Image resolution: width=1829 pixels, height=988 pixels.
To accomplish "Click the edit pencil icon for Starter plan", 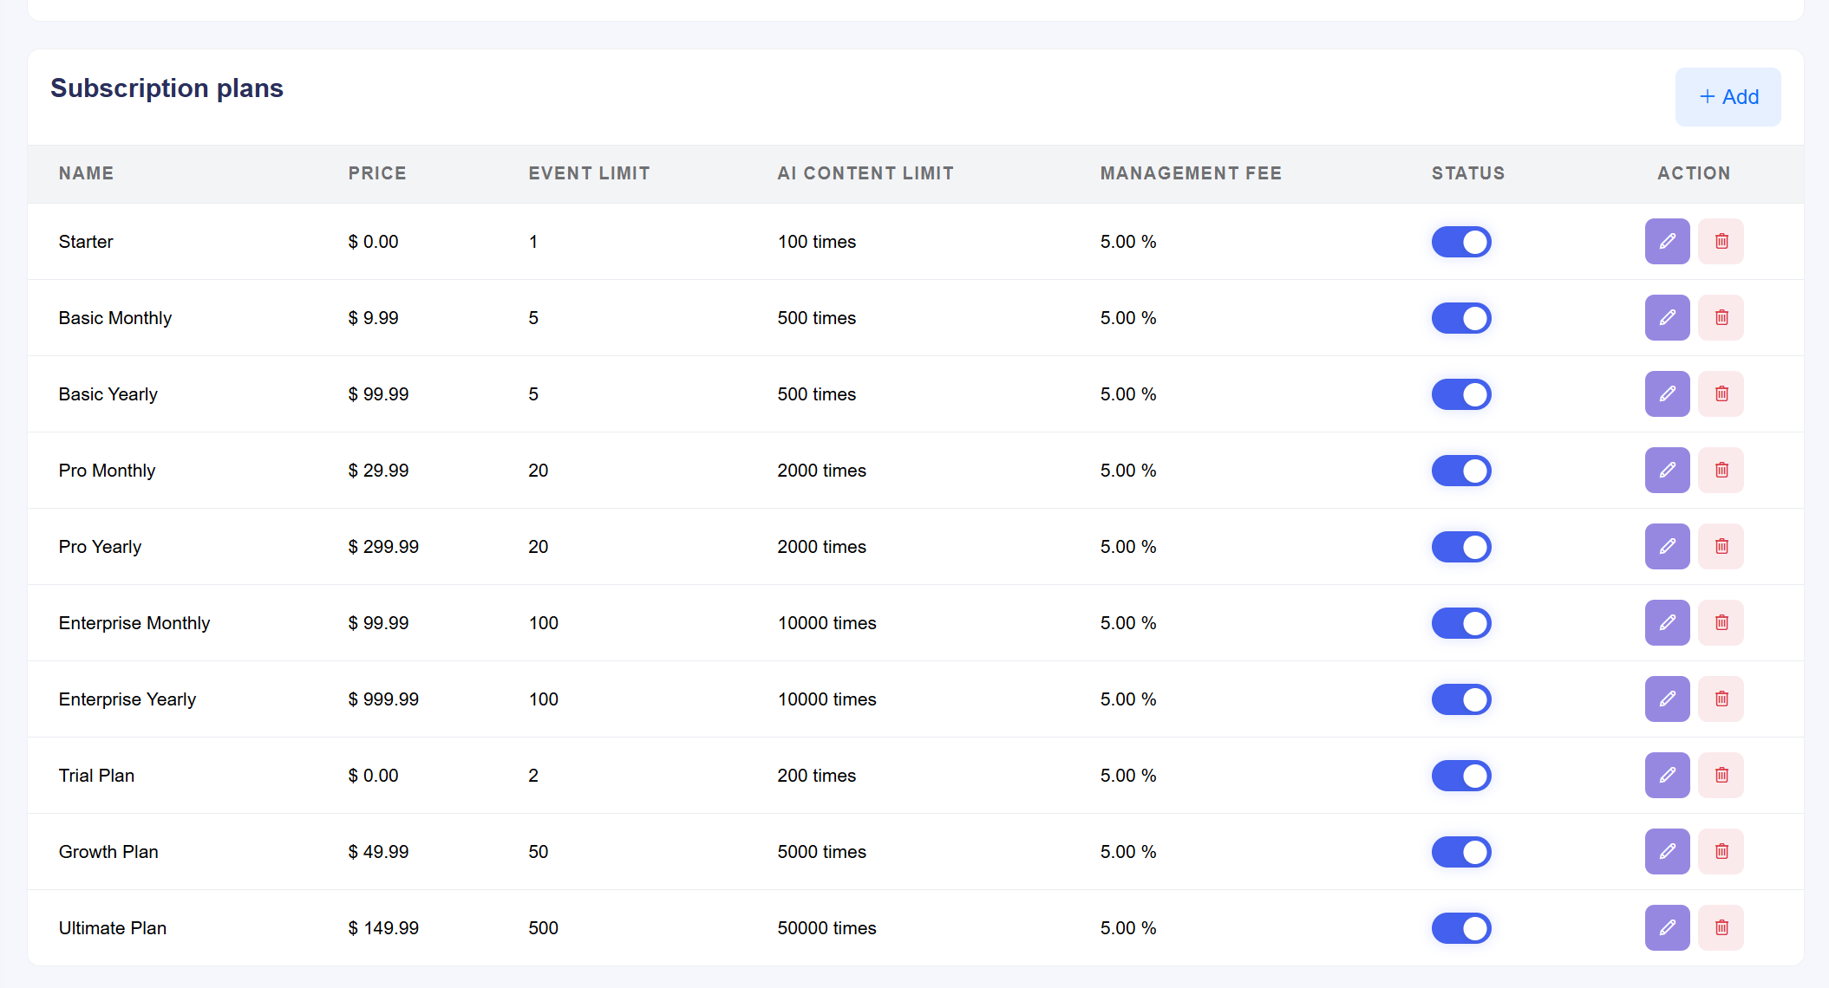I will pos(1667,242).
